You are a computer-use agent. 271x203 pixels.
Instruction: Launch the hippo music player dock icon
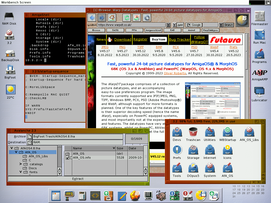161,196
